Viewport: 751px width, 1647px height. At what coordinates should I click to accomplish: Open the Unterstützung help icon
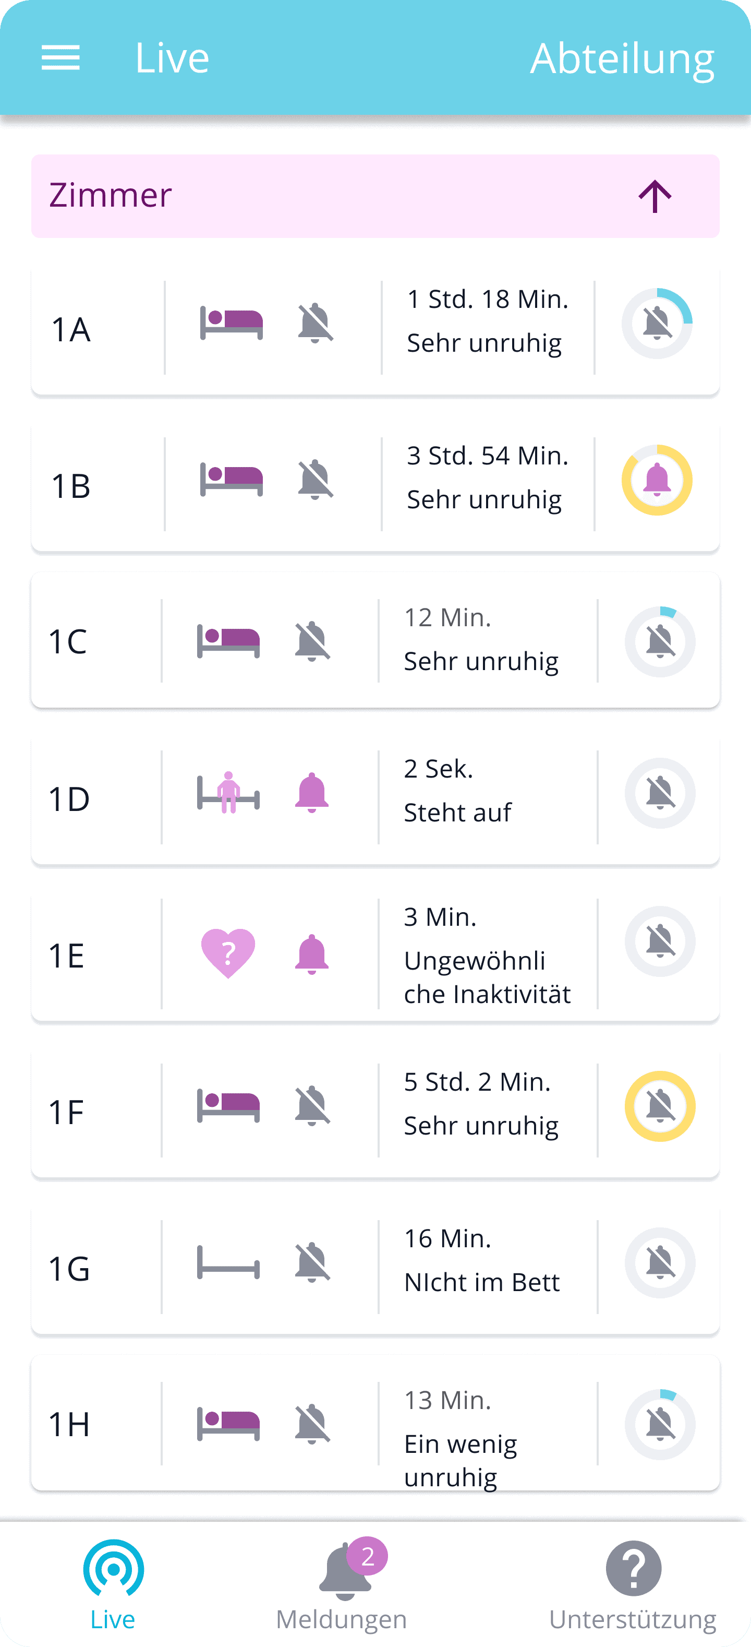tap(633, 1568)
